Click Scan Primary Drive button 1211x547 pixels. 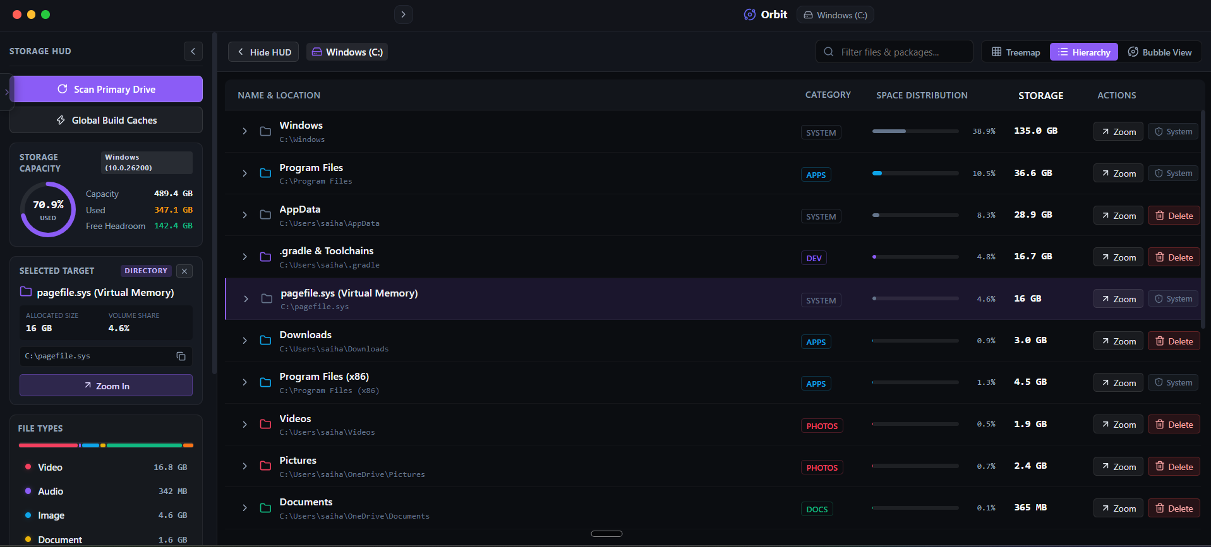coord(106,89)
